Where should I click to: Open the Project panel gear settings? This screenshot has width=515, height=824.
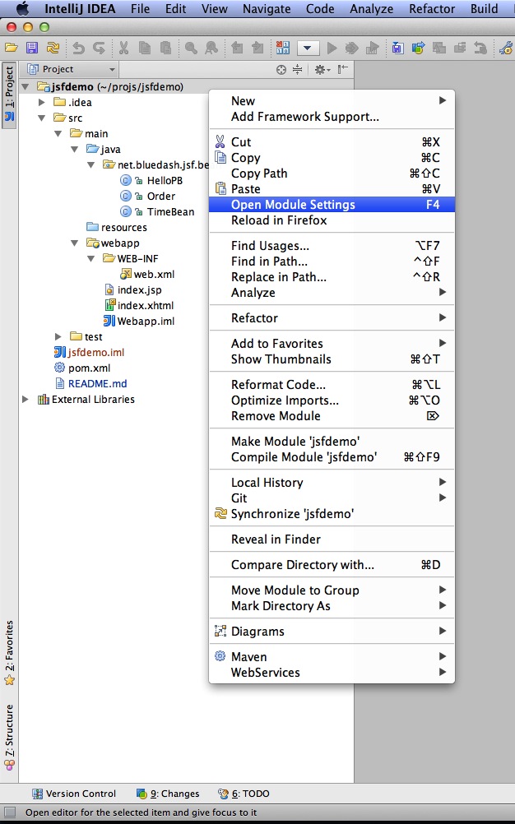click(x=321, y=70)
